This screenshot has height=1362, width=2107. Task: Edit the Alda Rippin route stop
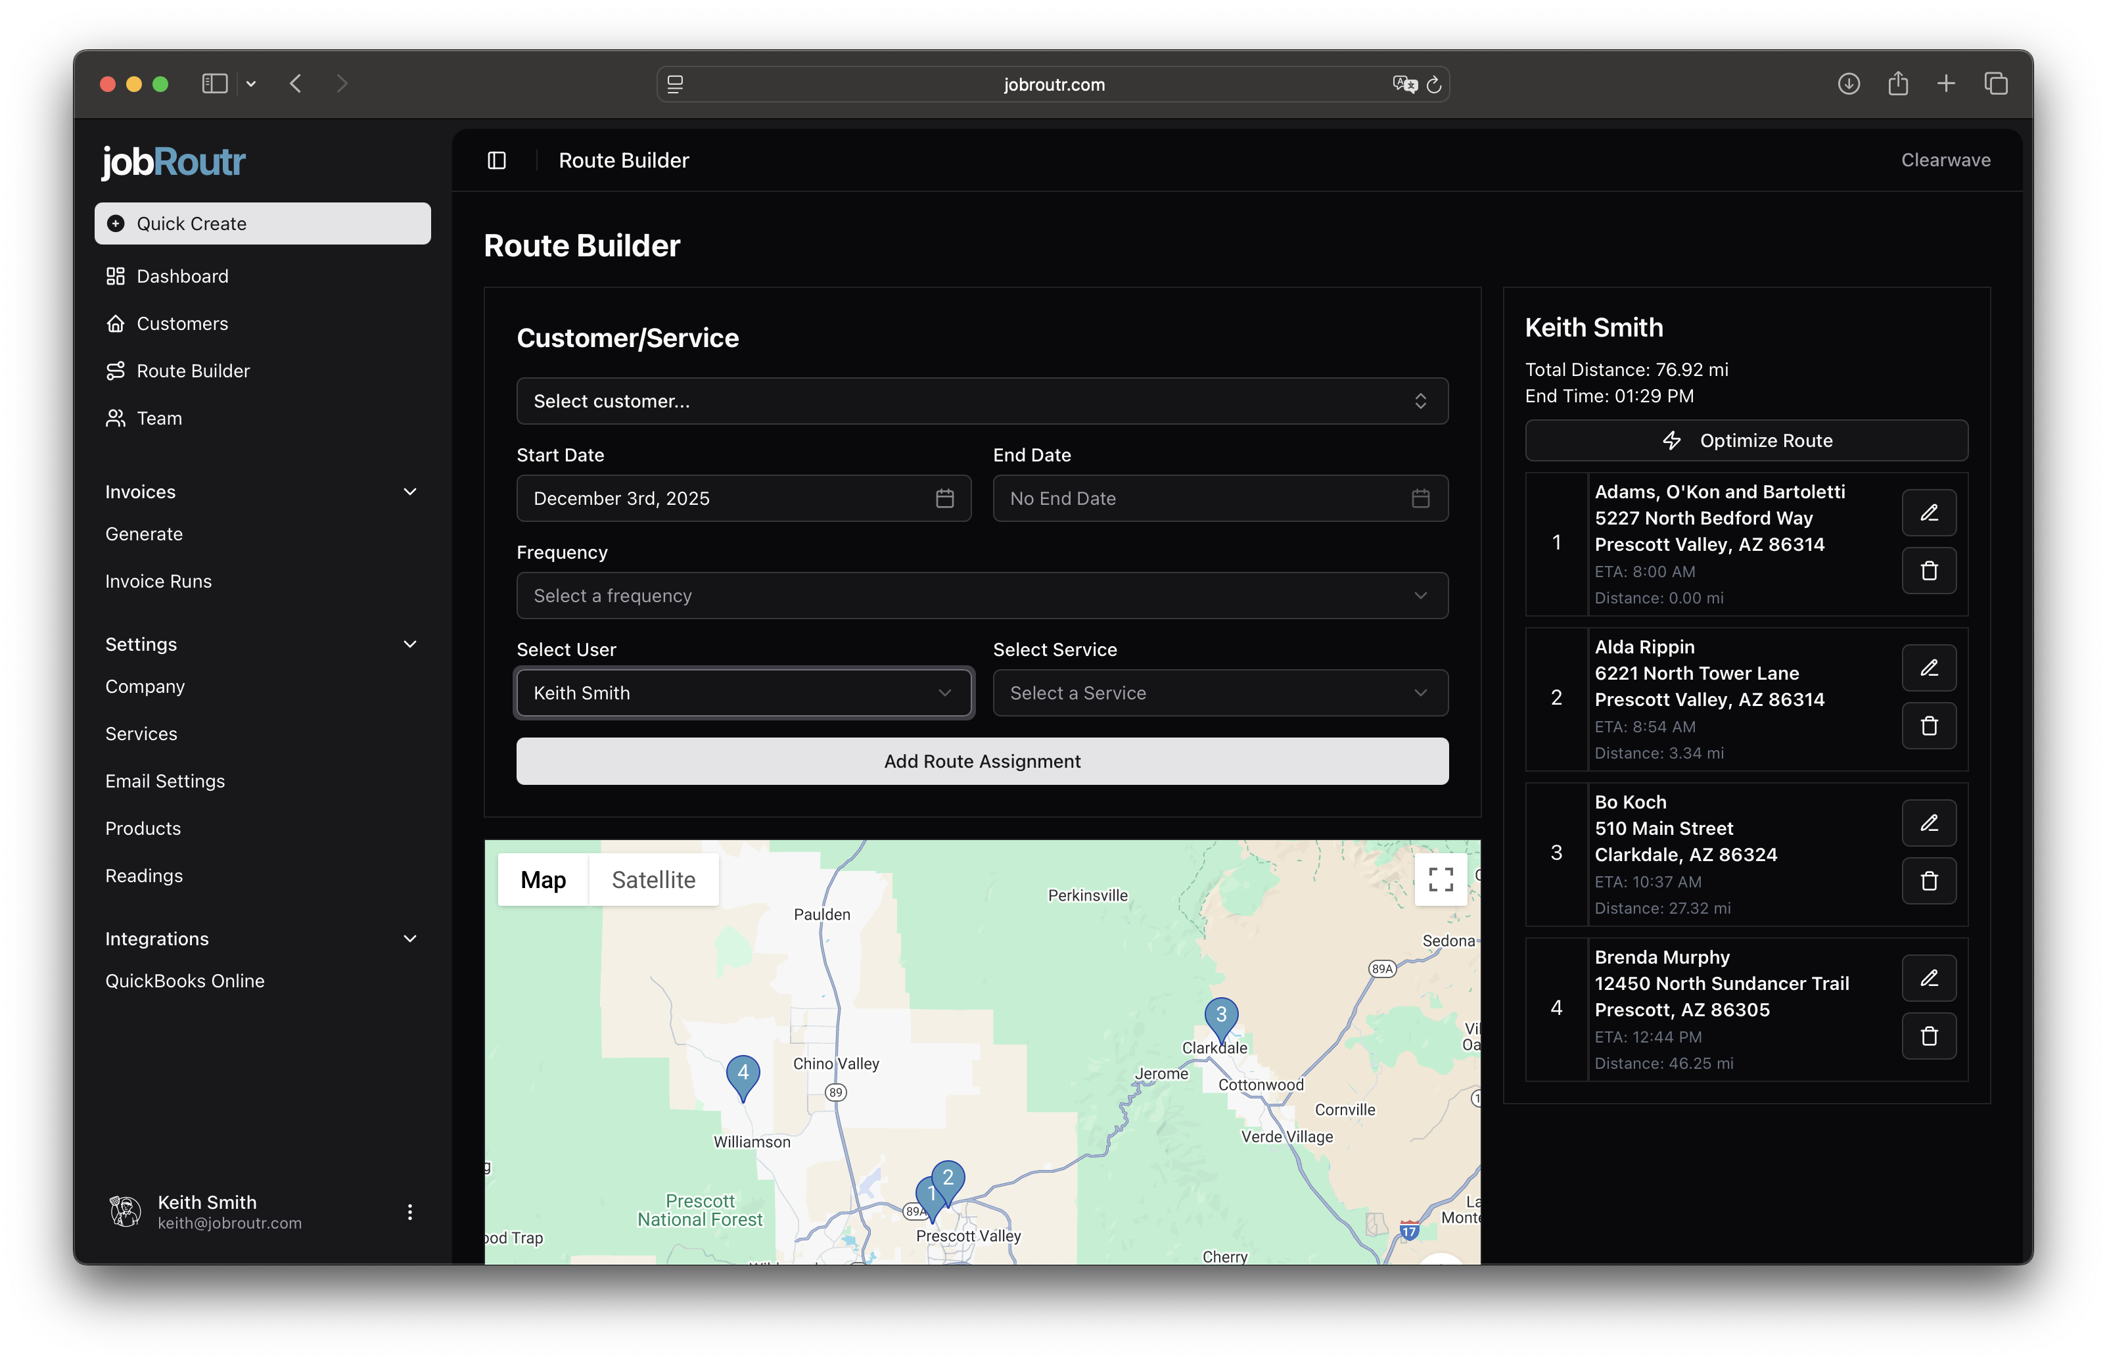[x=1928, y=668]
